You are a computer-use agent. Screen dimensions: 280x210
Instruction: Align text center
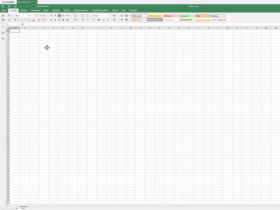(x=55, y=20)
